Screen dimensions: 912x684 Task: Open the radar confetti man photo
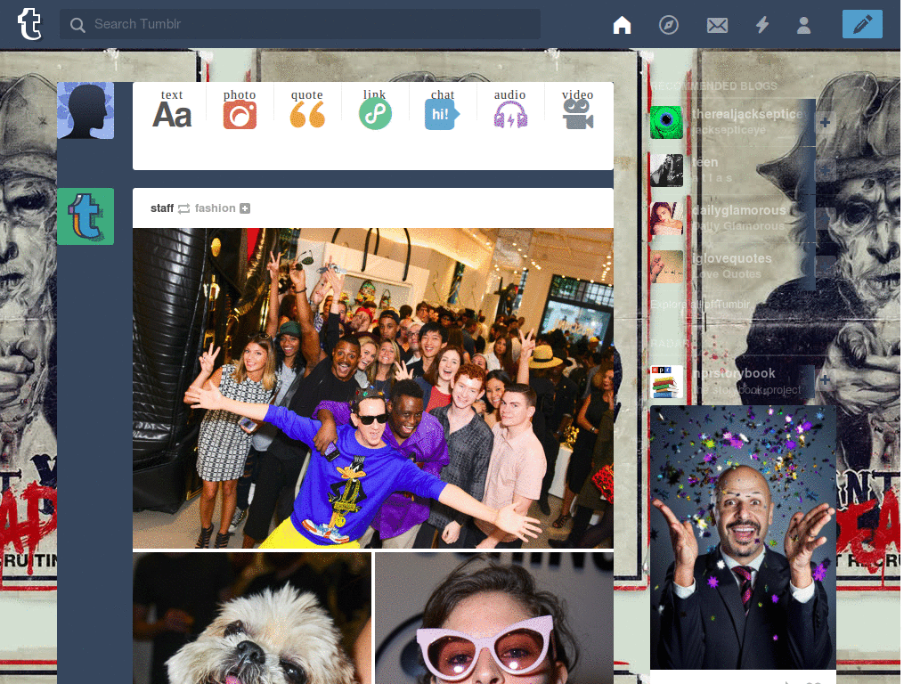743,537
